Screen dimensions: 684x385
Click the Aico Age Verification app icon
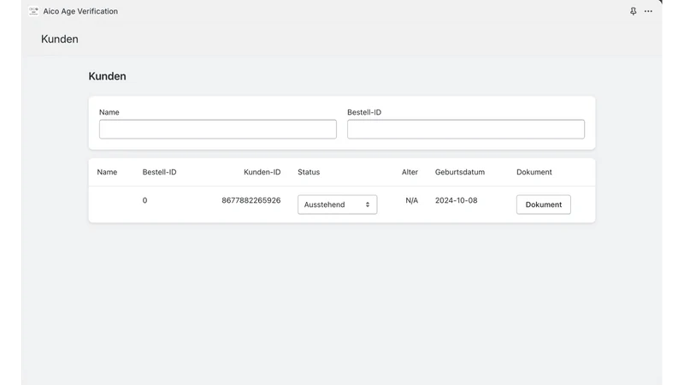pos(33,11)
